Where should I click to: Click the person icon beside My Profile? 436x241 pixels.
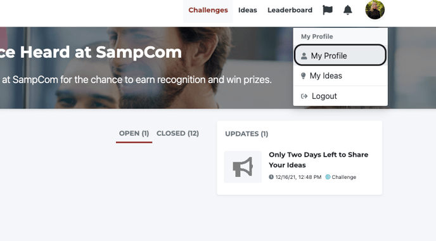pos(304,56)
